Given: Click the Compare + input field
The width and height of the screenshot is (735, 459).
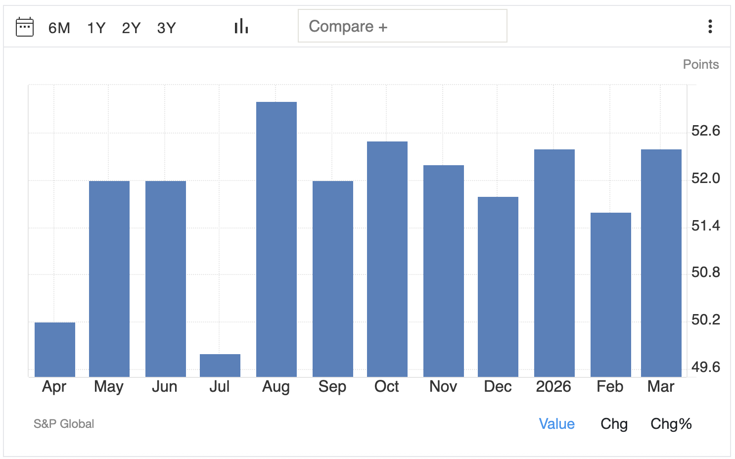Looking at the screenshot, I should [x=402, y=26].
